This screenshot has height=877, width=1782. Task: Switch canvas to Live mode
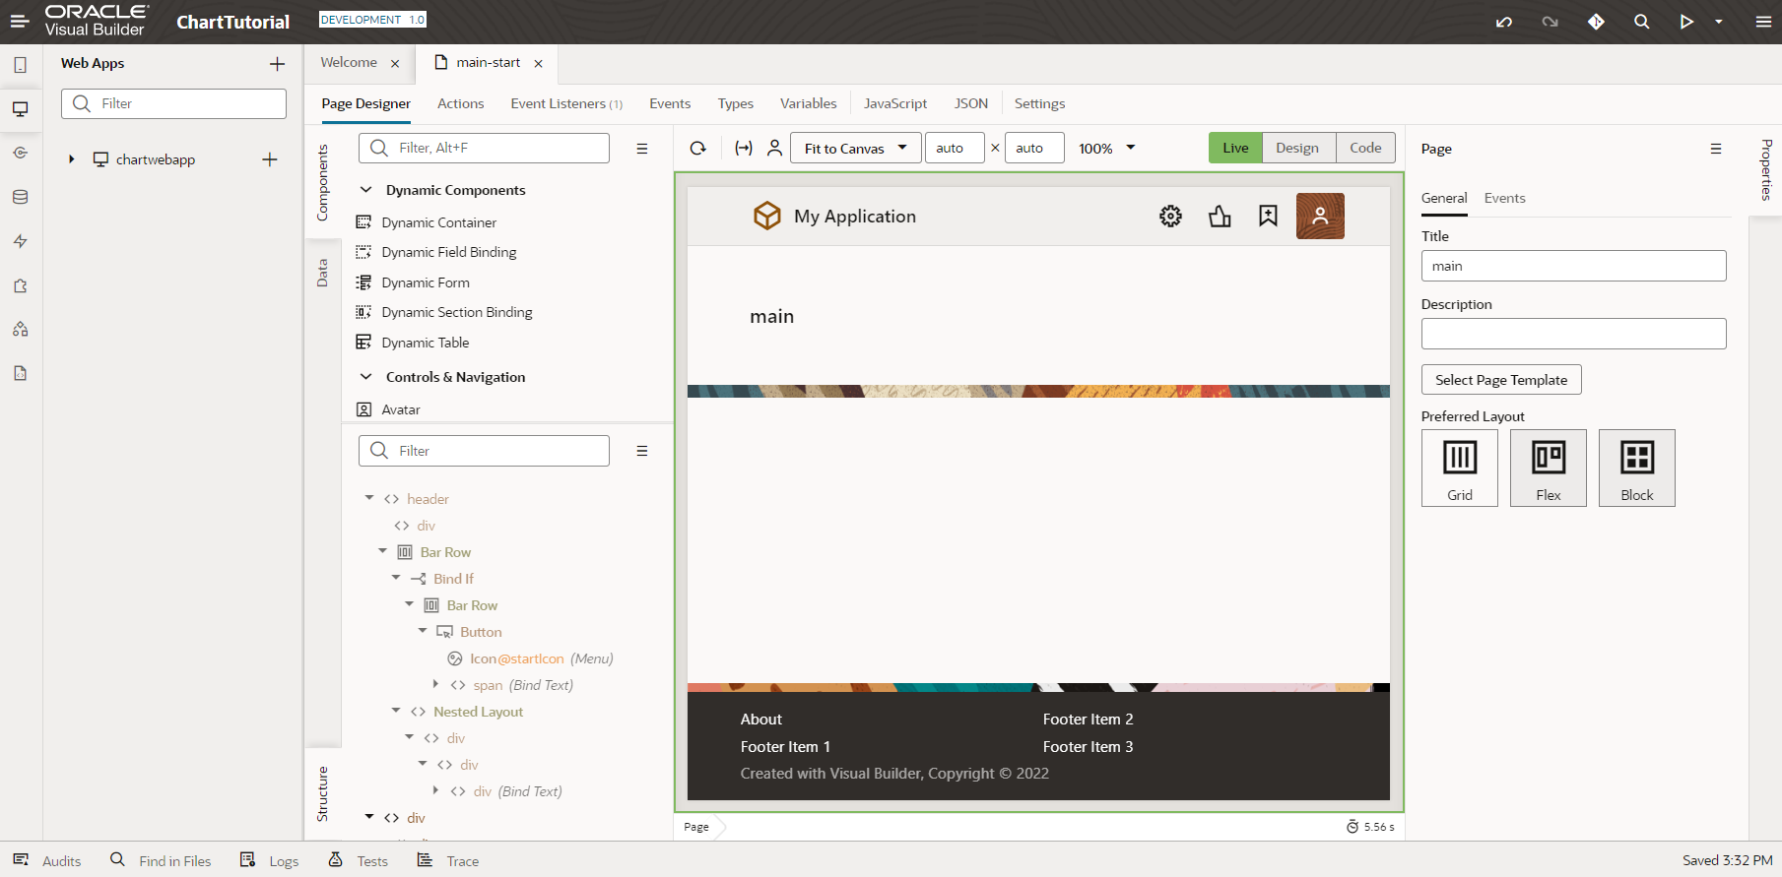point(1235,148)
